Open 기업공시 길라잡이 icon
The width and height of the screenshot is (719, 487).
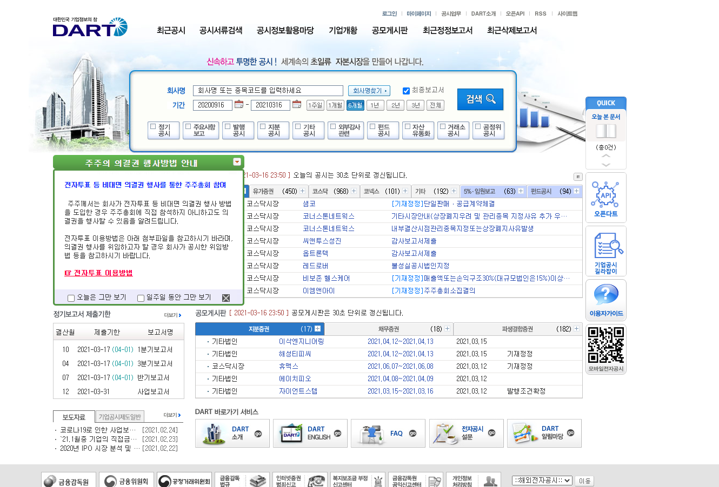pyautogui.click(x=605, y=251)
